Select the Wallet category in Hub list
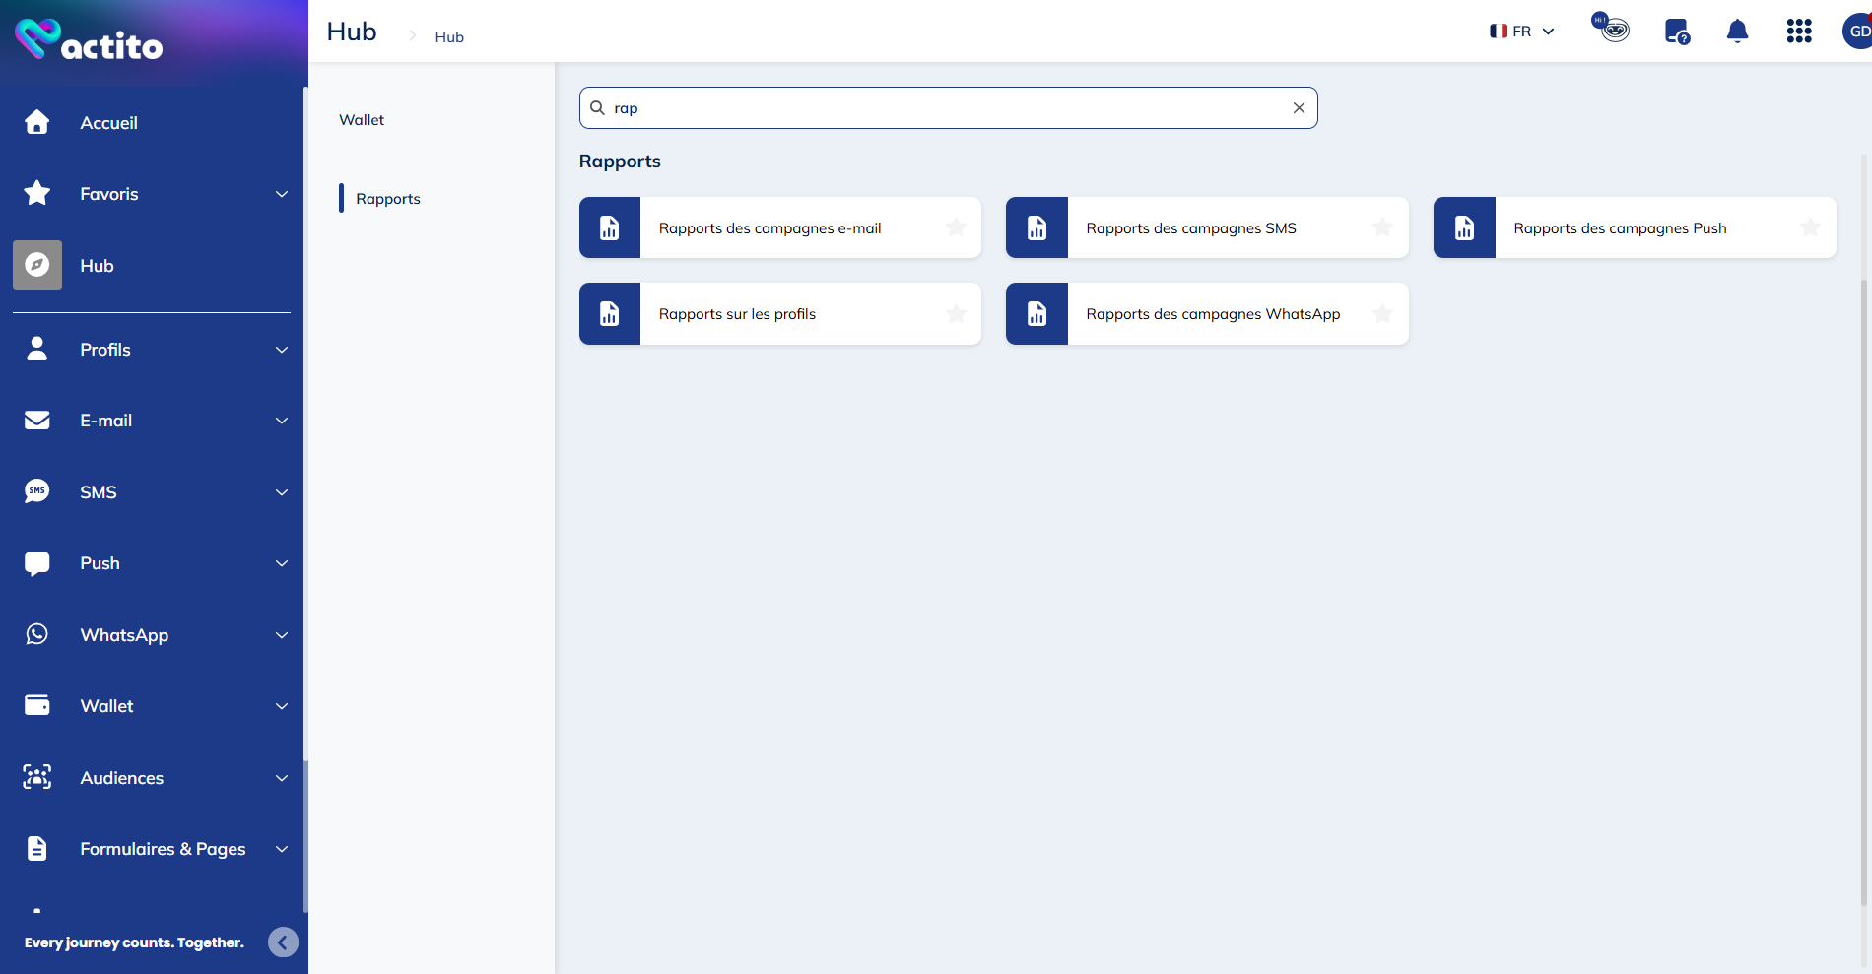Viewport: 1872px width, 974px height. tap(362, 120)
